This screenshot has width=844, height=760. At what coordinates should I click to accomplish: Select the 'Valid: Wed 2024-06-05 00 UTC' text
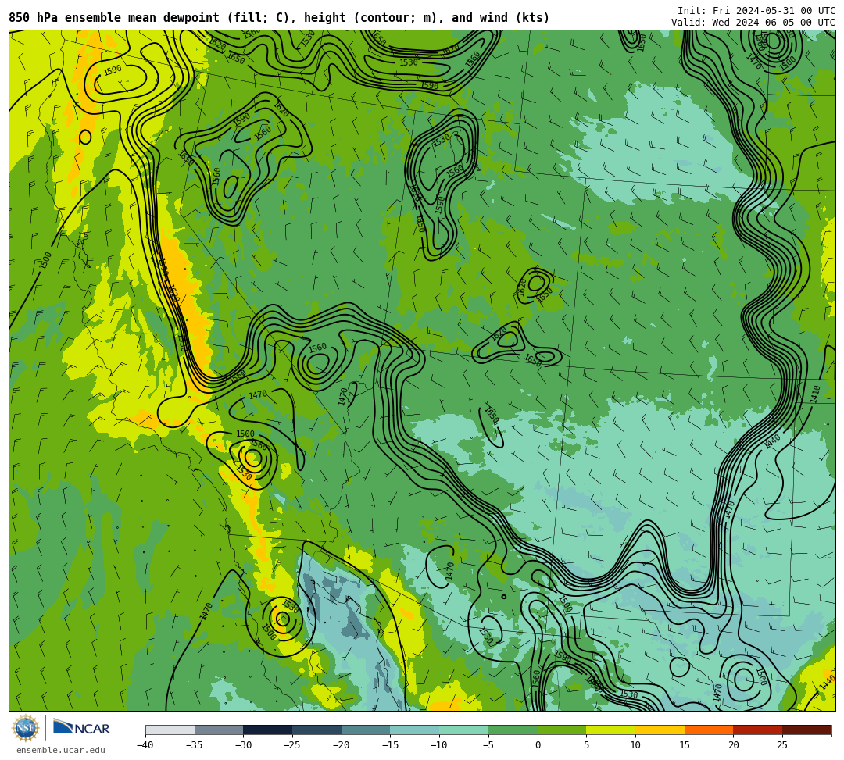[x=753, y=23]
